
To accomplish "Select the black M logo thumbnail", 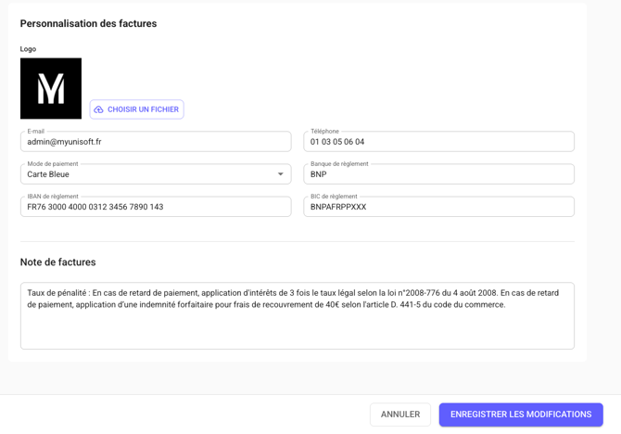I will [x=51, y=89].
